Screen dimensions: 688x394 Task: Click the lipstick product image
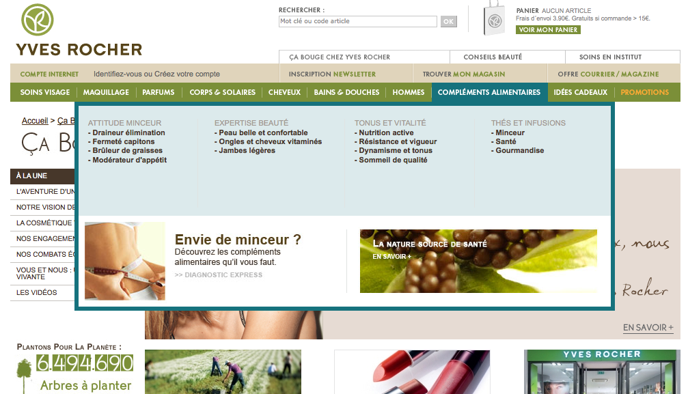tap(412, 372)
